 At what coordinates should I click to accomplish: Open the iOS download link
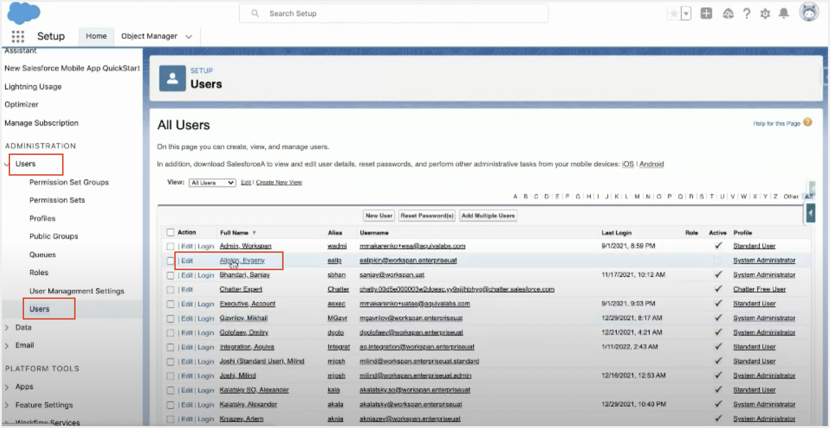pos(628,164)
